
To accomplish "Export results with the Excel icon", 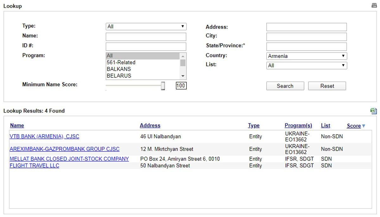I will (x=374, y=111).
